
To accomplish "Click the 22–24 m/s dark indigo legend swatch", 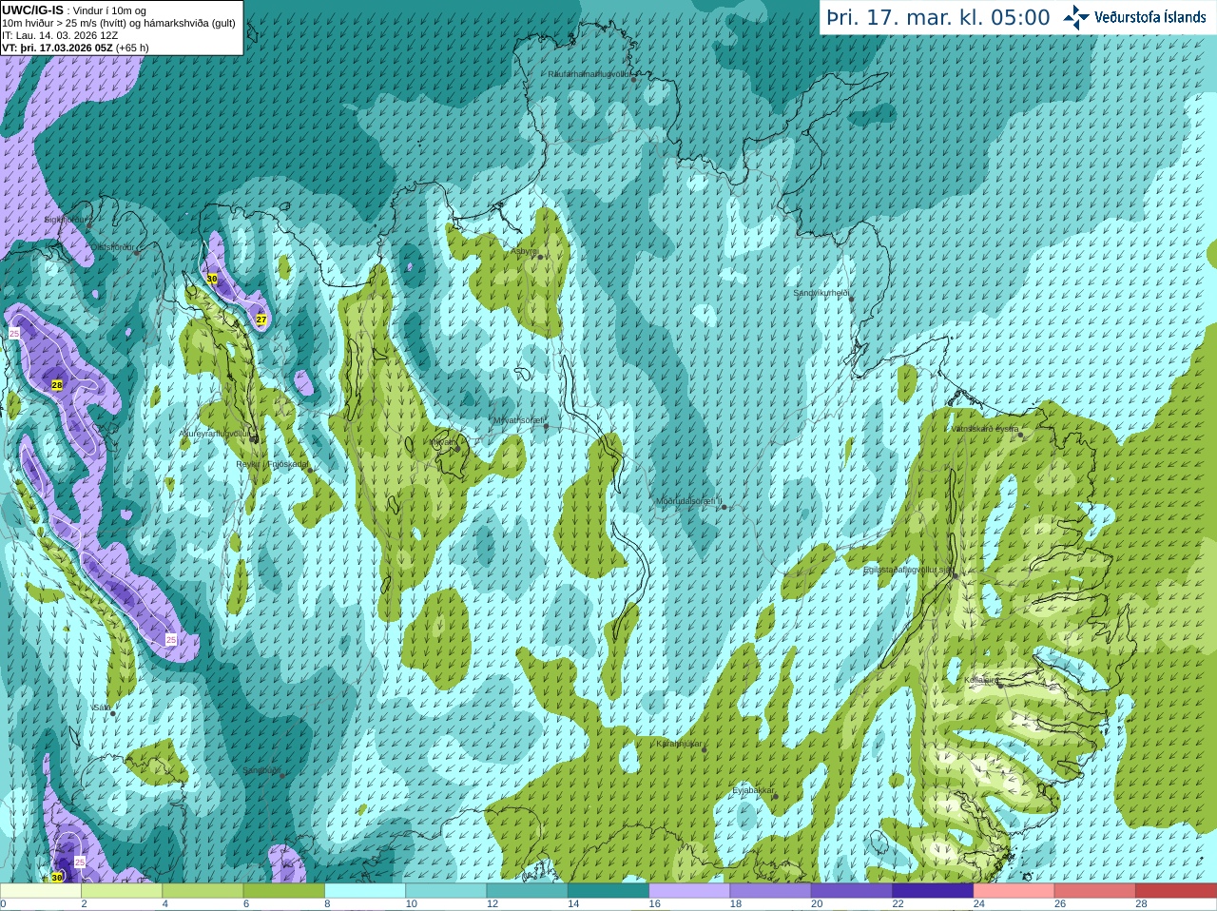I will pos(933,891).
